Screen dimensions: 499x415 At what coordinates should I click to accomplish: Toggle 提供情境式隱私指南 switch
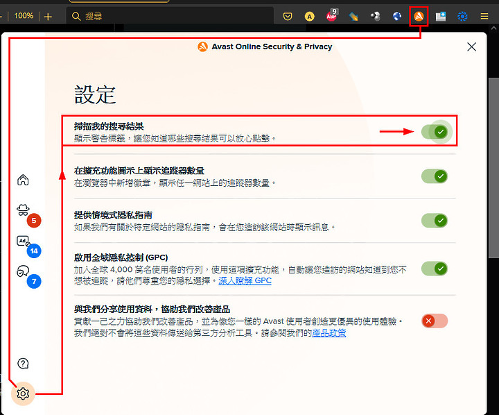tap(435, 221)
